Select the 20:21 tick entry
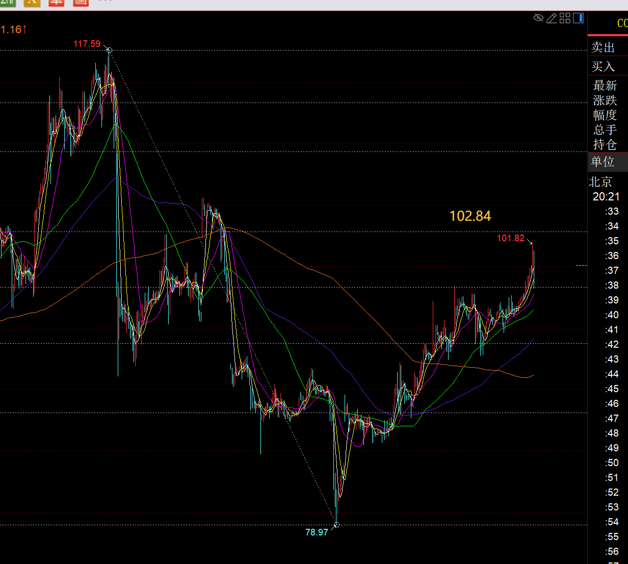This screenshot has height=564, width=628. [x=606, y=196]
